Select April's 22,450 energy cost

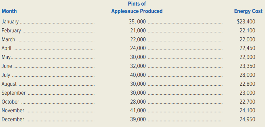tap(247, 48)
